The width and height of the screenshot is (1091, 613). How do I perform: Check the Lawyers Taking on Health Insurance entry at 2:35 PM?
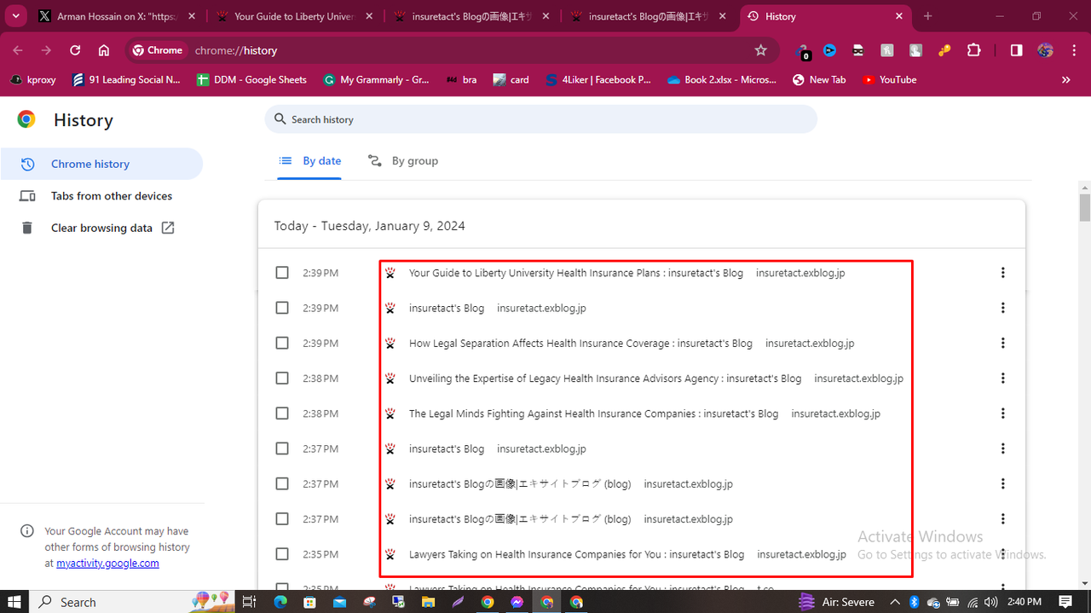282,554
